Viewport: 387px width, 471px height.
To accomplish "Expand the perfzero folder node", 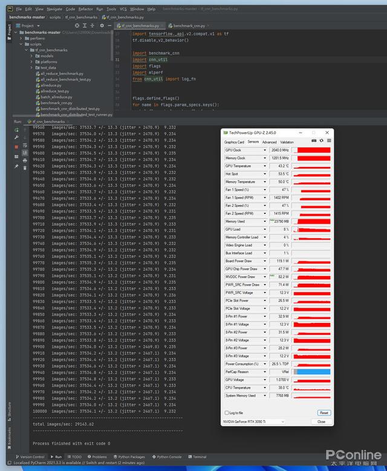I will click(21, 39).
